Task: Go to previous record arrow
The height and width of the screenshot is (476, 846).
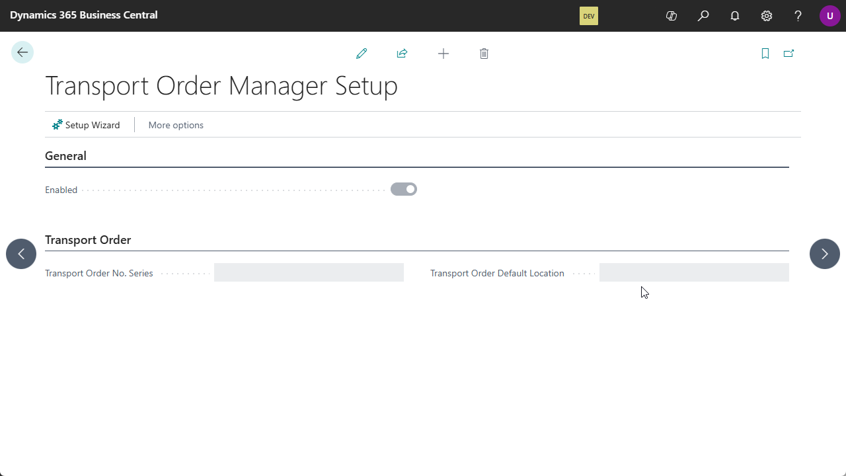Action: pyautogui.click(x=21, y=254)
